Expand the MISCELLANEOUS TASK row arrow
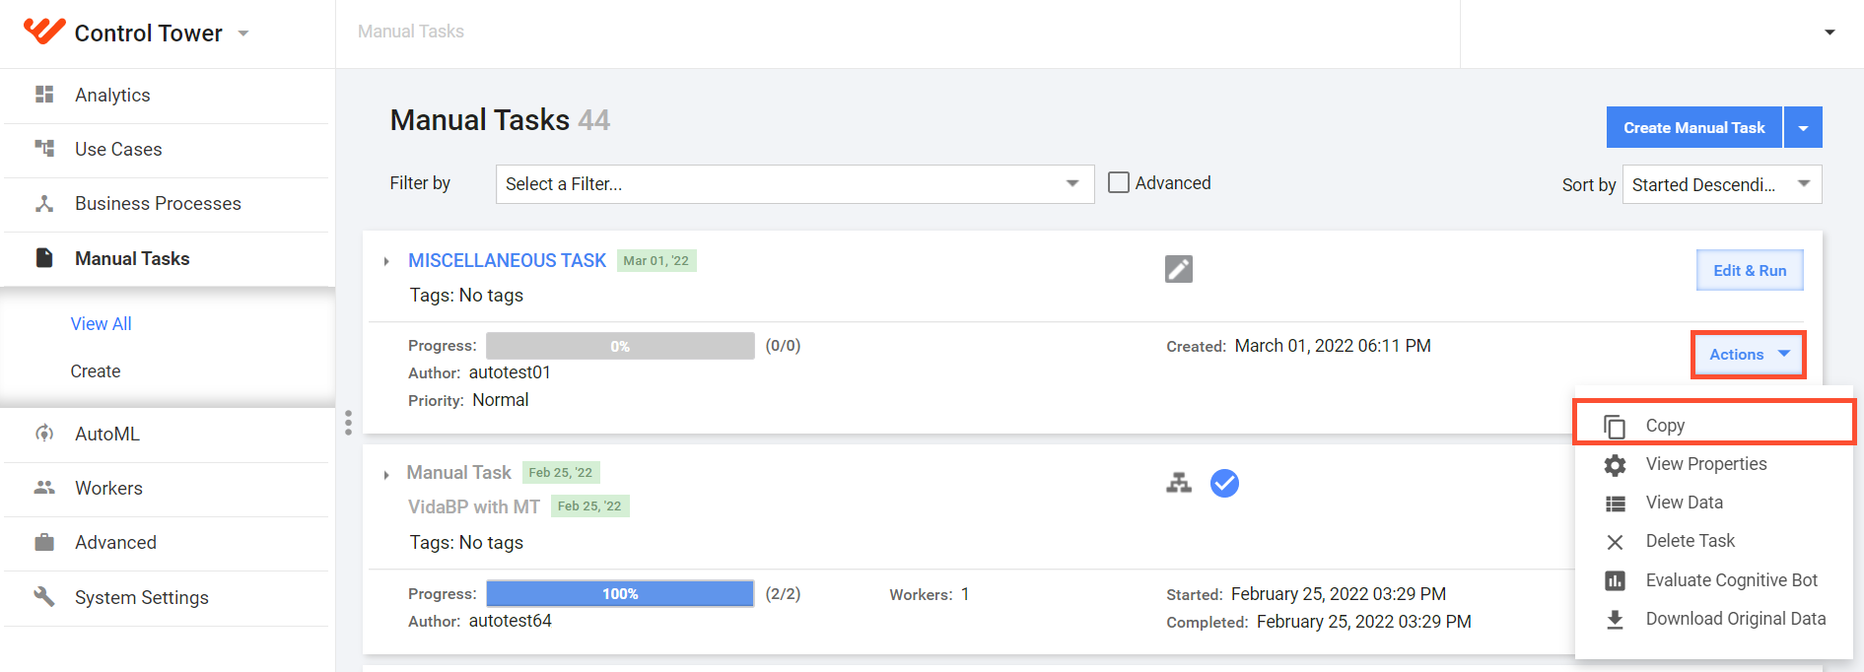 click(x=386, y=261)
